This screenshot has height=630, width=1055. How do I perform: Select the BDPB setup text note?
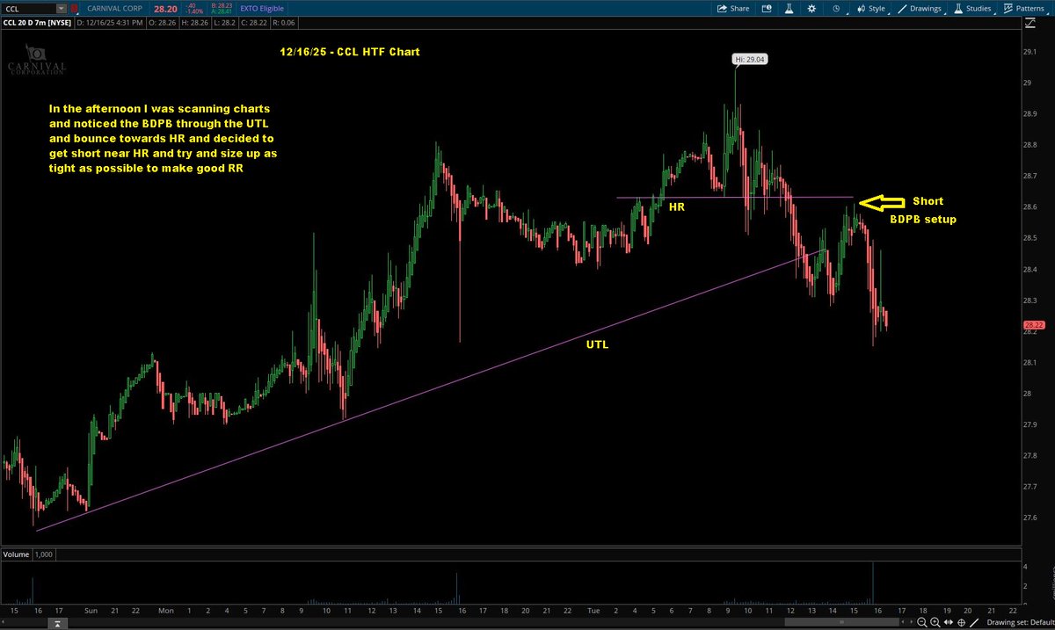922,219
